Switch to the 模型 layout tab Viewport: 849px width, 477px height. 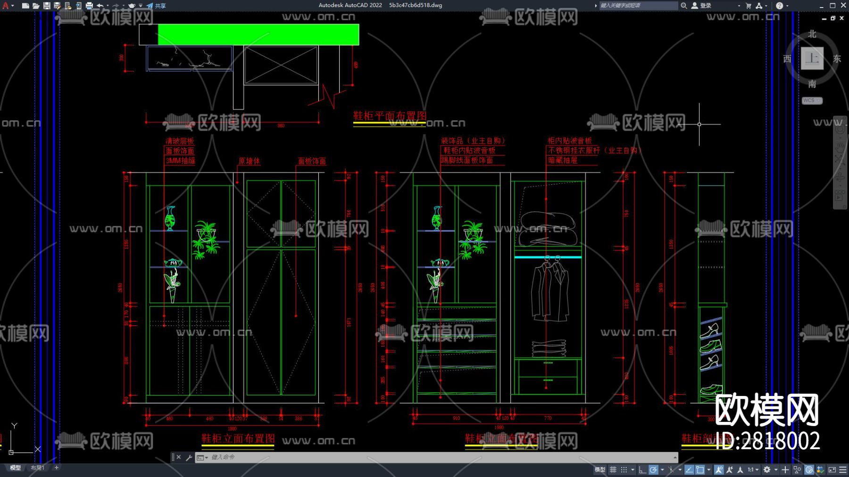click(16, 468)
